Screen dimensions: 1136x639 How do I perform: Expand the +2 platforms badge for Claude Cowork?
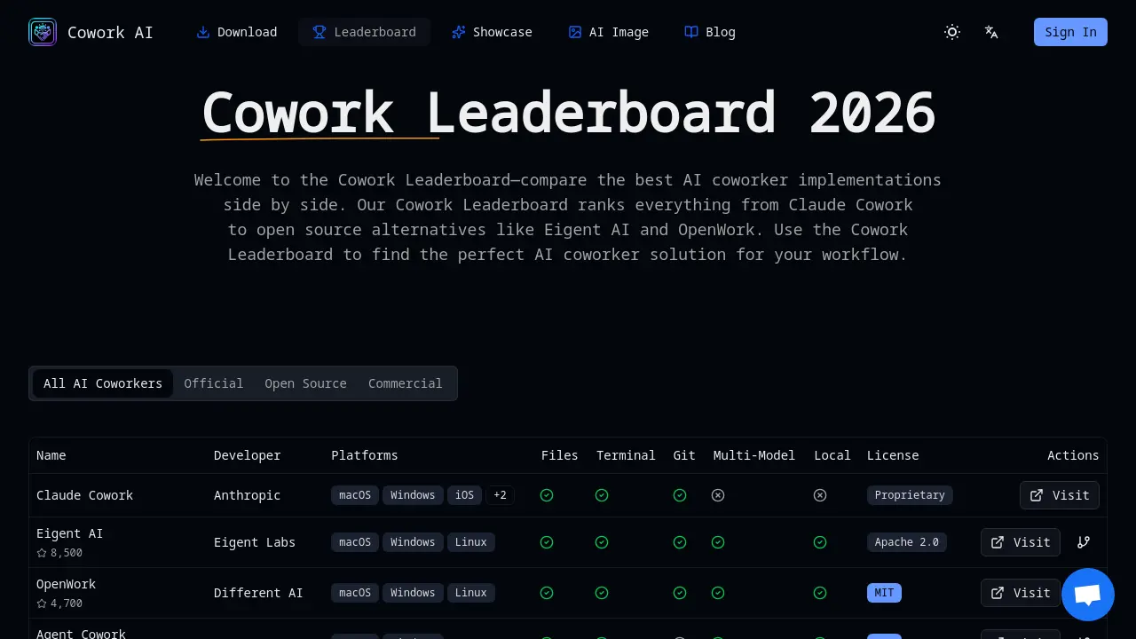pyautogui.click(x=500, y=495)
